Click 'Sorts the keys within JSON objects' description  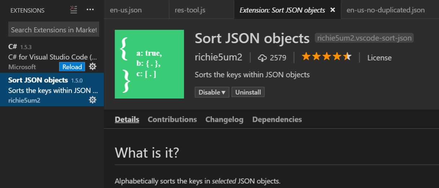pyautogui.click(x=252, y=75)
